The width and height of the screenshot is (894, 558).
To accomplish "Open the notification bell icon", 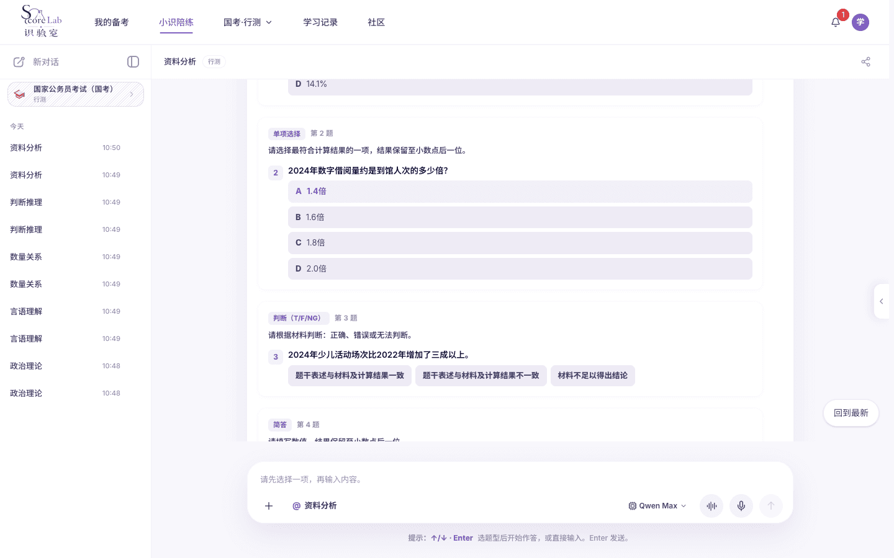I will [x=836, y=22].
